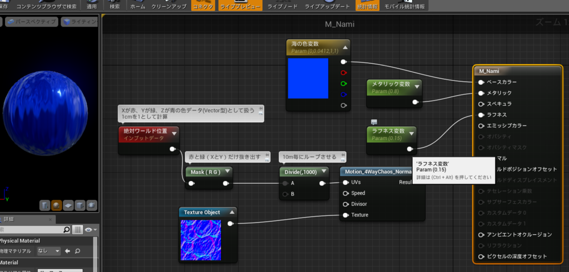Click output pin of 絶対ワールド位置 node
Image resolution: width=569 pixels, height=272 pixels.
pyautogui.click(x=173, y=149)
